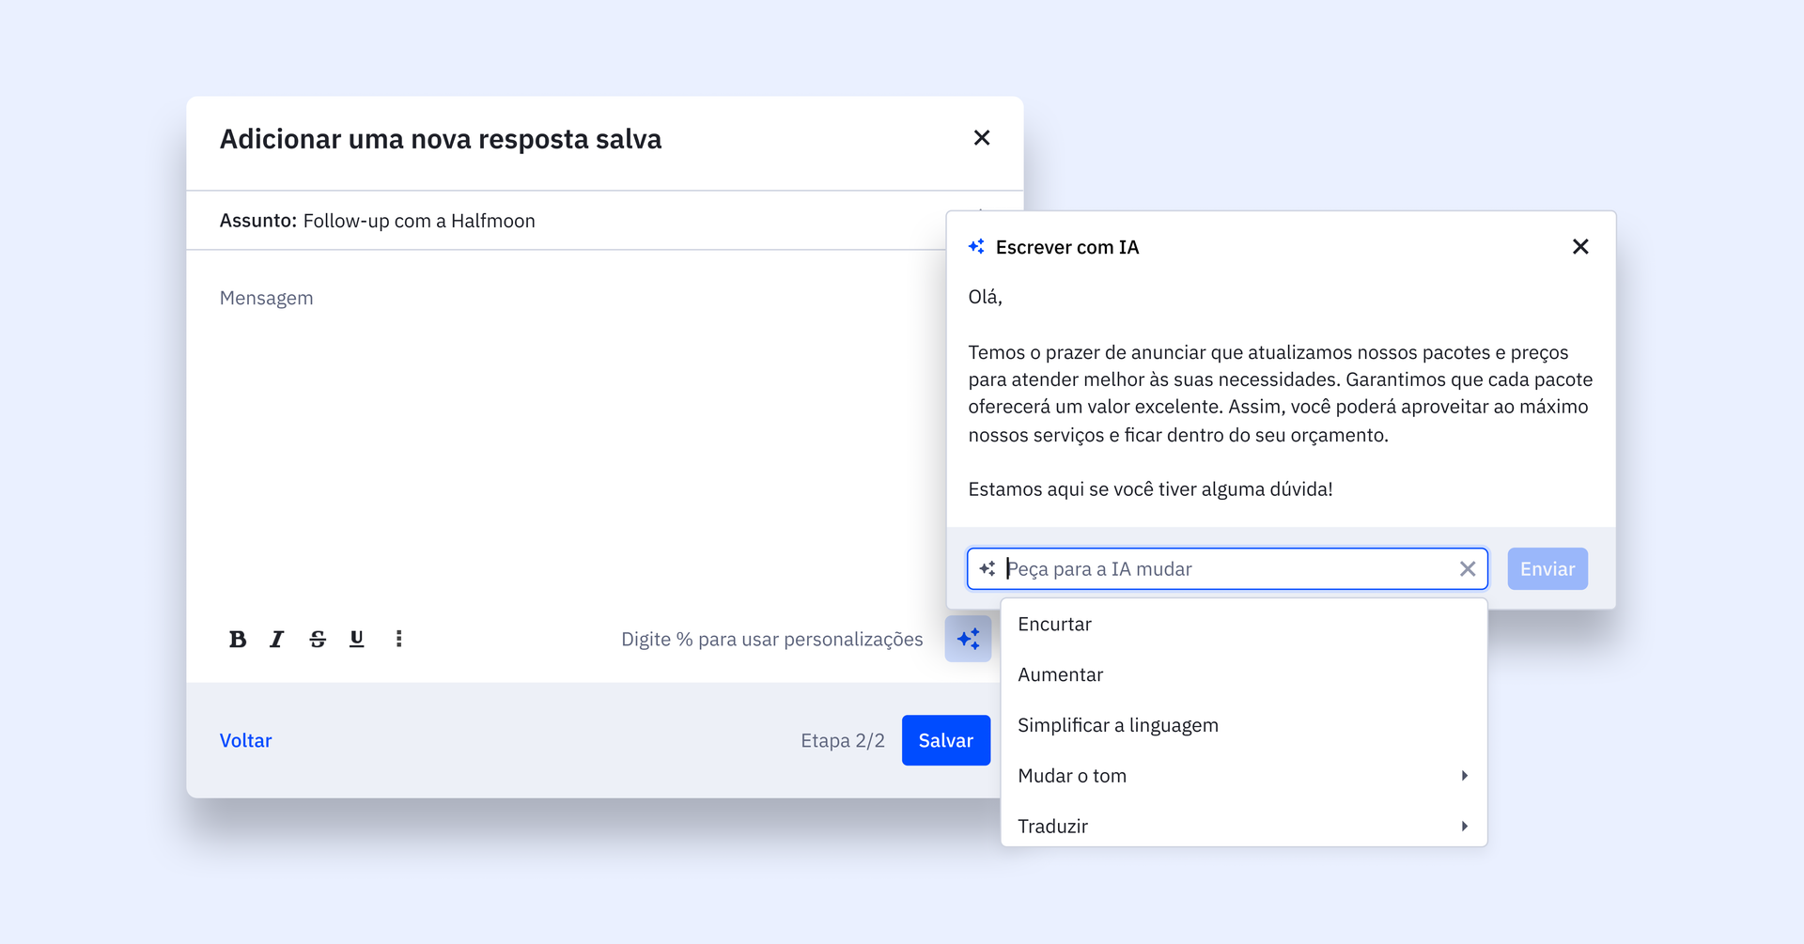Toggle strikethrough text formatting
This screenshot has width=1804, height=944.
(318, 640)
